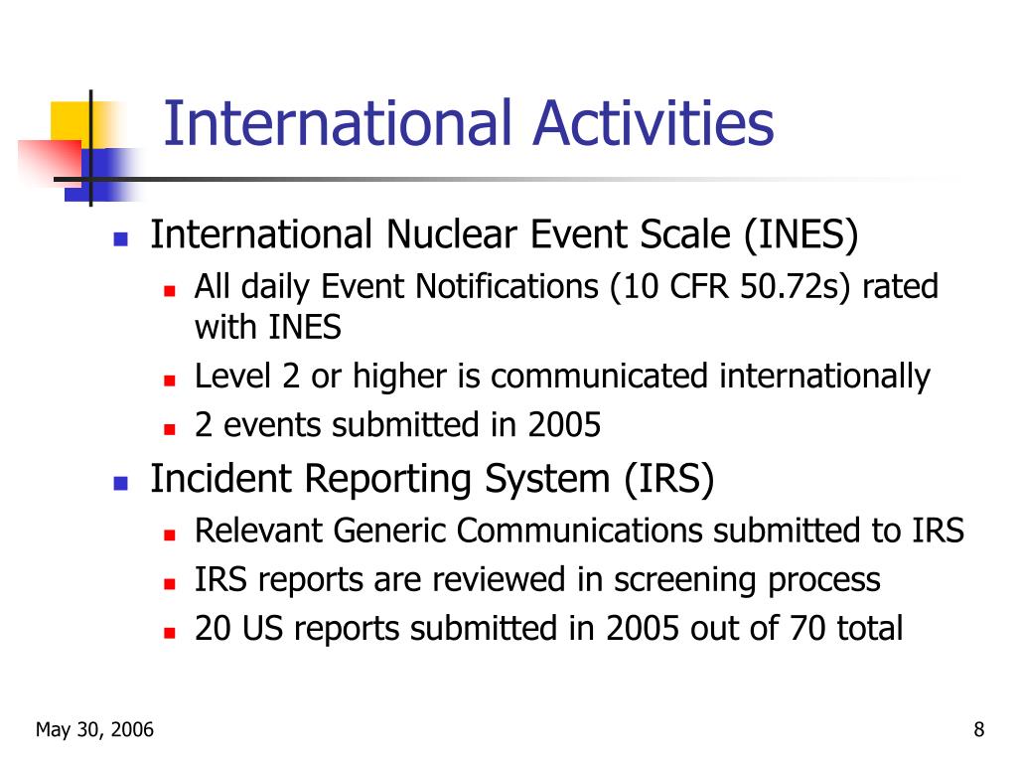Click the date "May 30, 2006" in footer
1017x763 pixels.
(x=94, y=730)
